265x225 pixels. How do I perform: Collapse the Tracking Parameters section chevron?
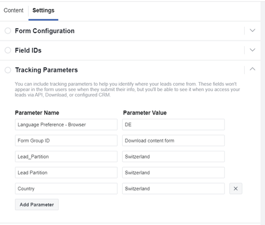(252, 69)
